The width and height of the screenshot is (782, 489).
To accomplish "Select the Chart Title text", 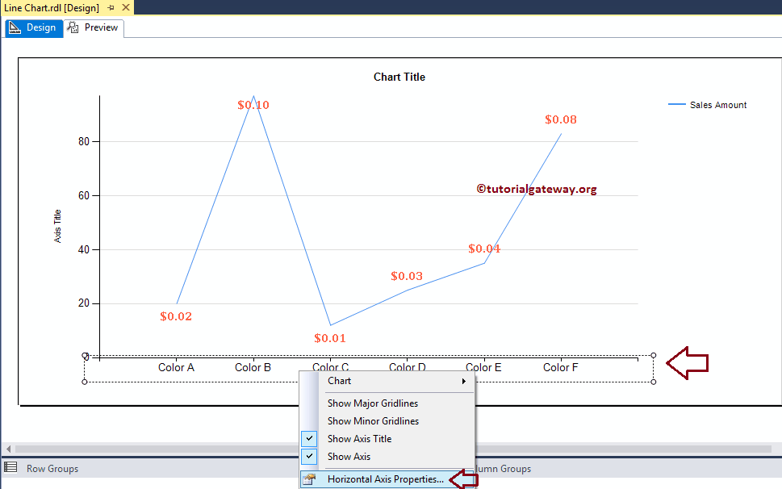I will [x=399, y=77].
